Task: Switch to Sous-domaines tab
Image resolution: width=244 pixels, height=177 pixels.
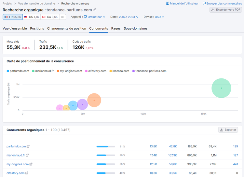Action: (x=136, y=29)
